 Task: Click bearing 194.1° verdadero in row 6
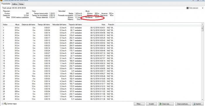[76, 40]
